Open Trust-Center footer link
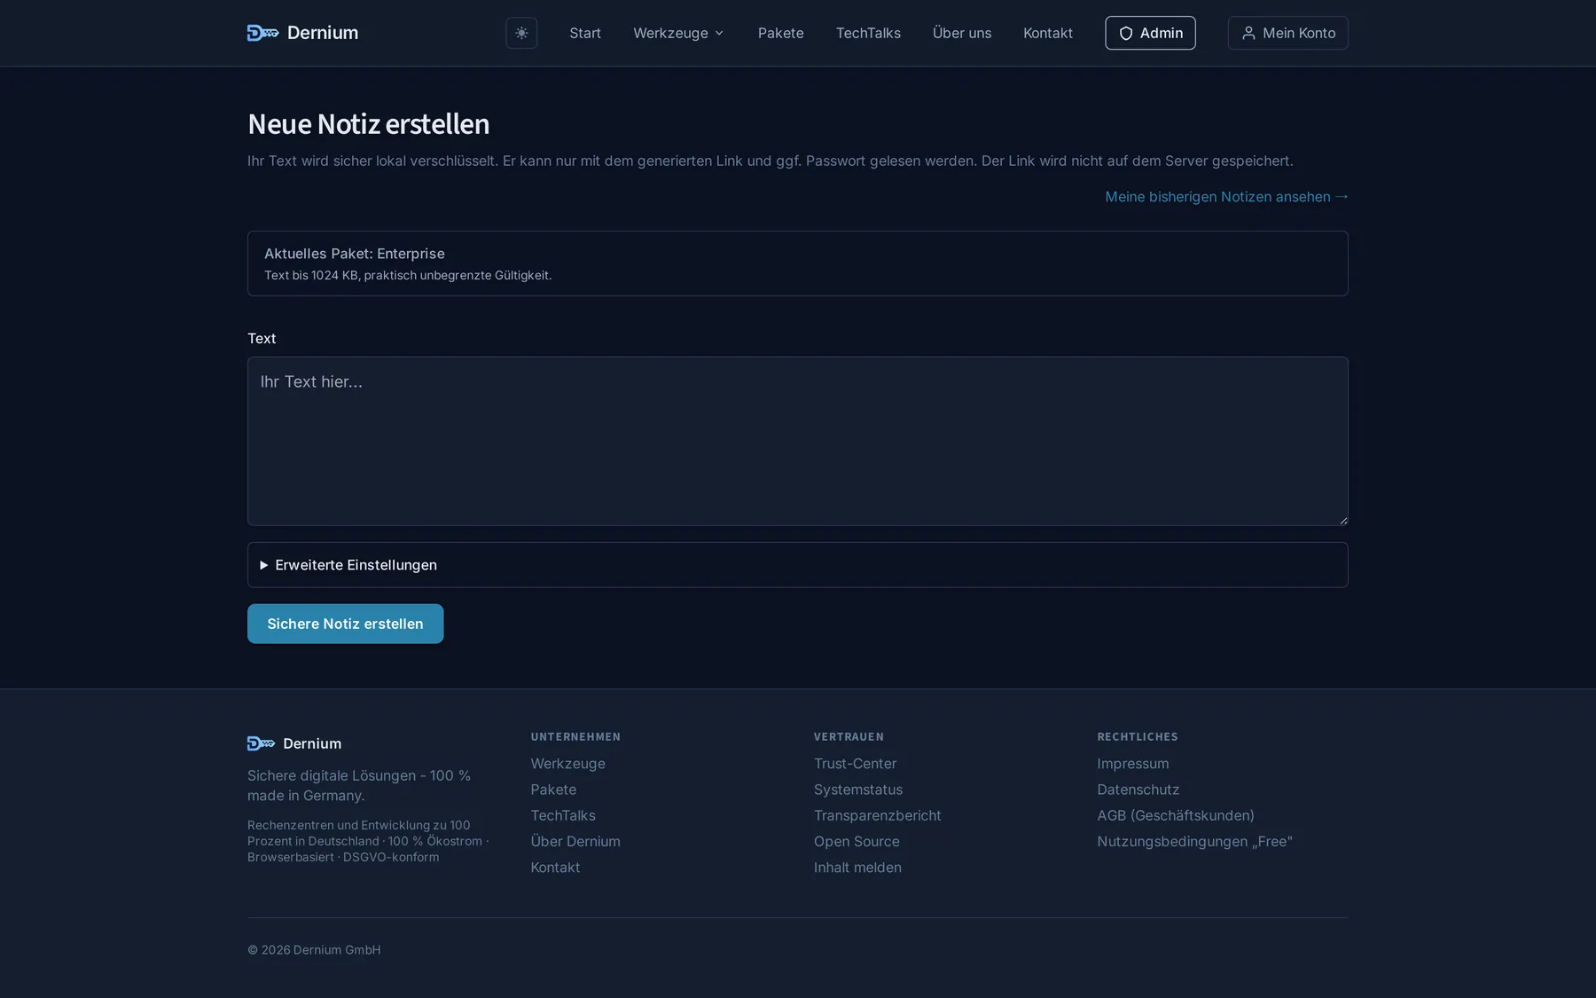This screenshot has width=1596, height=998. click(x=855, y=764)
